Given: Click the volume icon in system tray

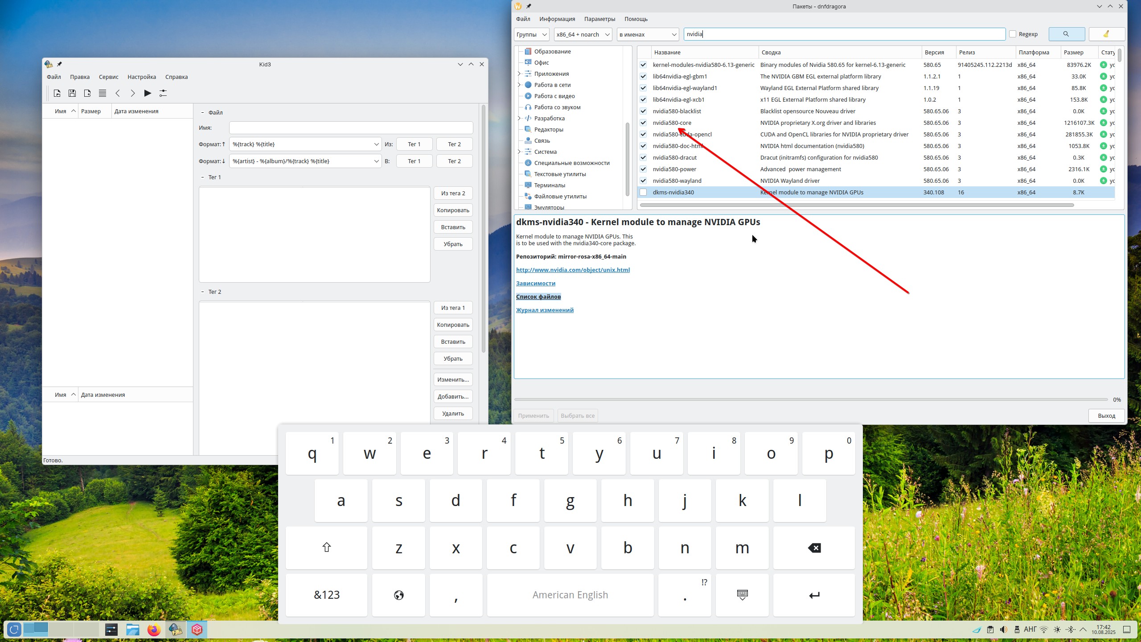Looking at the screenshot, I should point(1003,630).
